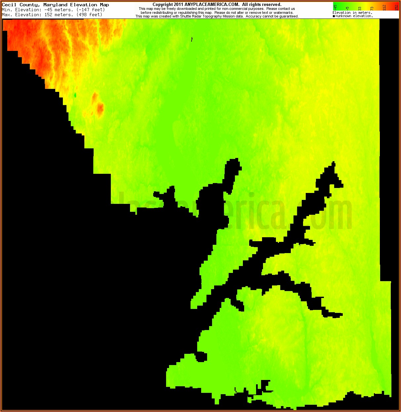This screenshot has width=401, height=412.
Task: Click the 'Max. Elevation: 152 meters' text
Action: pyautogui.click(x=52, y=15)
